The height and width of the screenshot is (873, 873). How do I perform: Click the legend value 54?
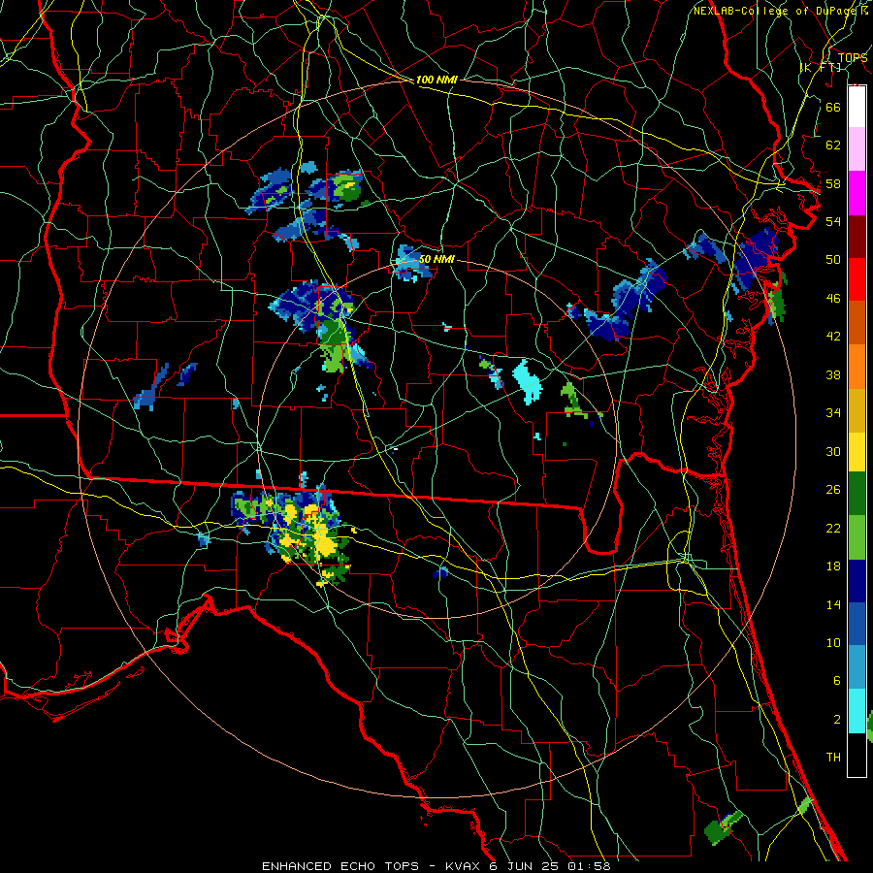pyautogui.click(x=833, y=221)
